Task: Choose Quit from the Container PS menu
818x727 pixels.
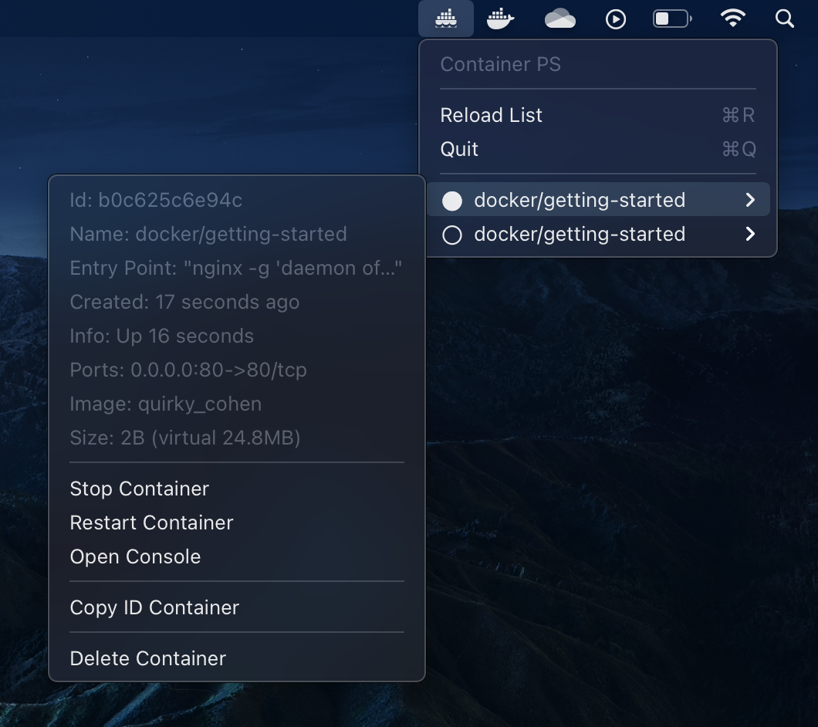Action: tap(598, 149)
